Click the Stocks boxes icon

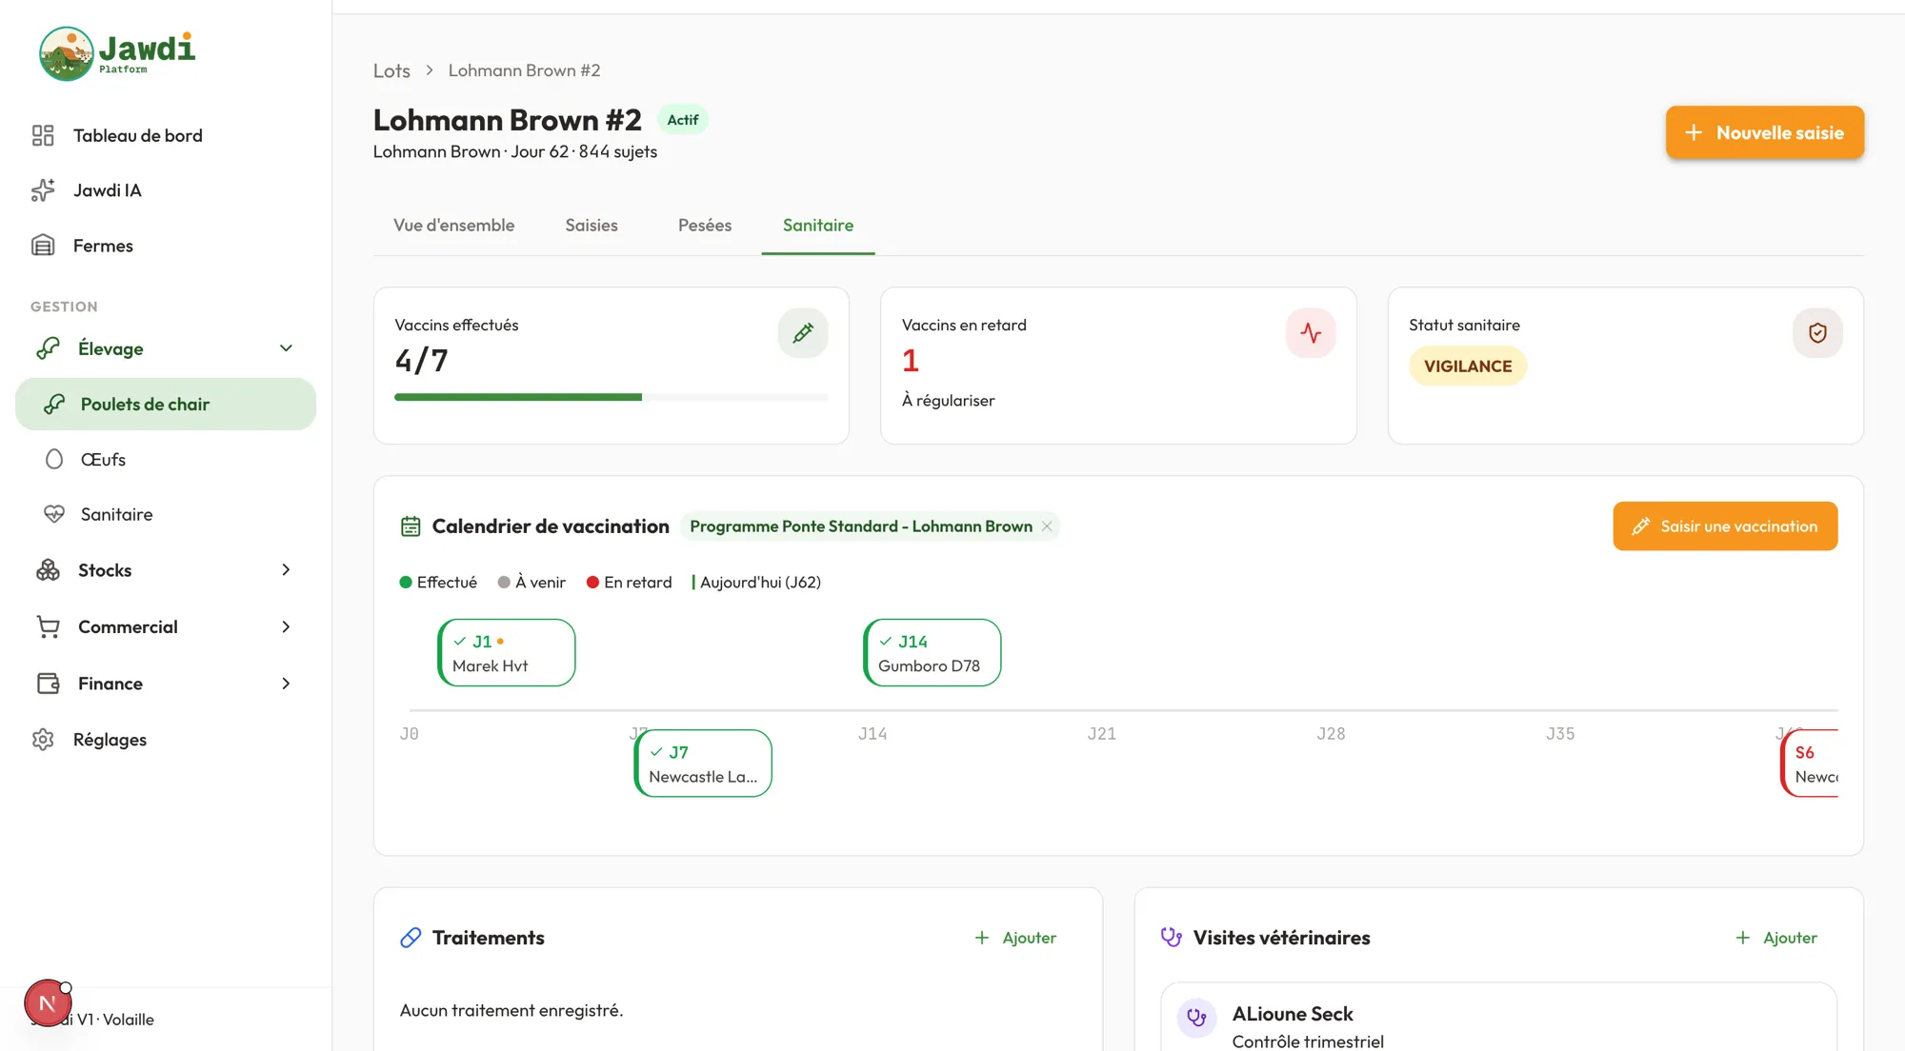[48, 570]
